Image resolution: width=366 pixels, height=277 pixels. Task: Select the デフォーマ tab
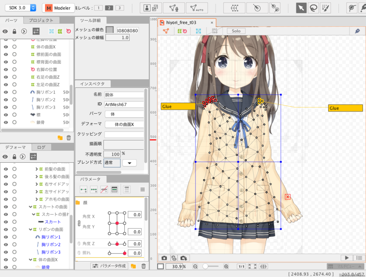pyautogui.click(x=15, y=147)
